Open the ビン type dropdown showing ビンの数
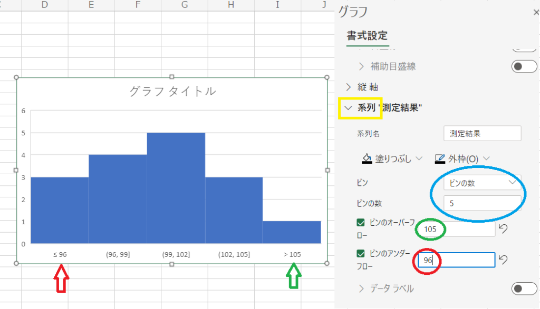The height and width of the screenshot is (309, 540). (482, 182)
